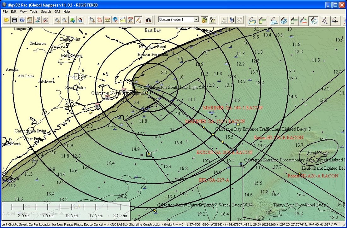The image size is (347, 228).
Task: Click the Thirty-Four Foot Shoal Buoy 1 label
Action: tap(301, 205)
